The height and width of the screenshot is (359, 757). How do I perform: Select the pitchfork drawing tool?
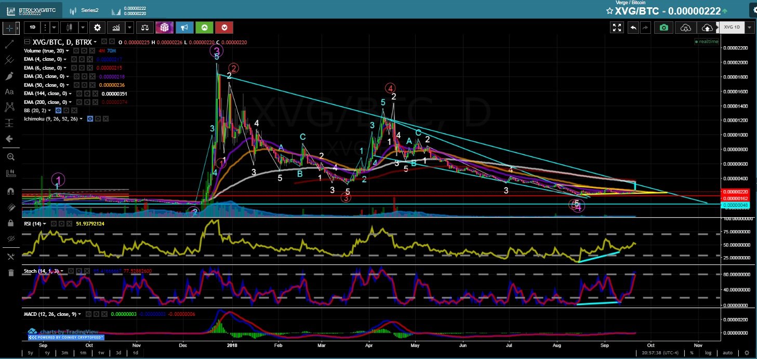pos(9,60)
